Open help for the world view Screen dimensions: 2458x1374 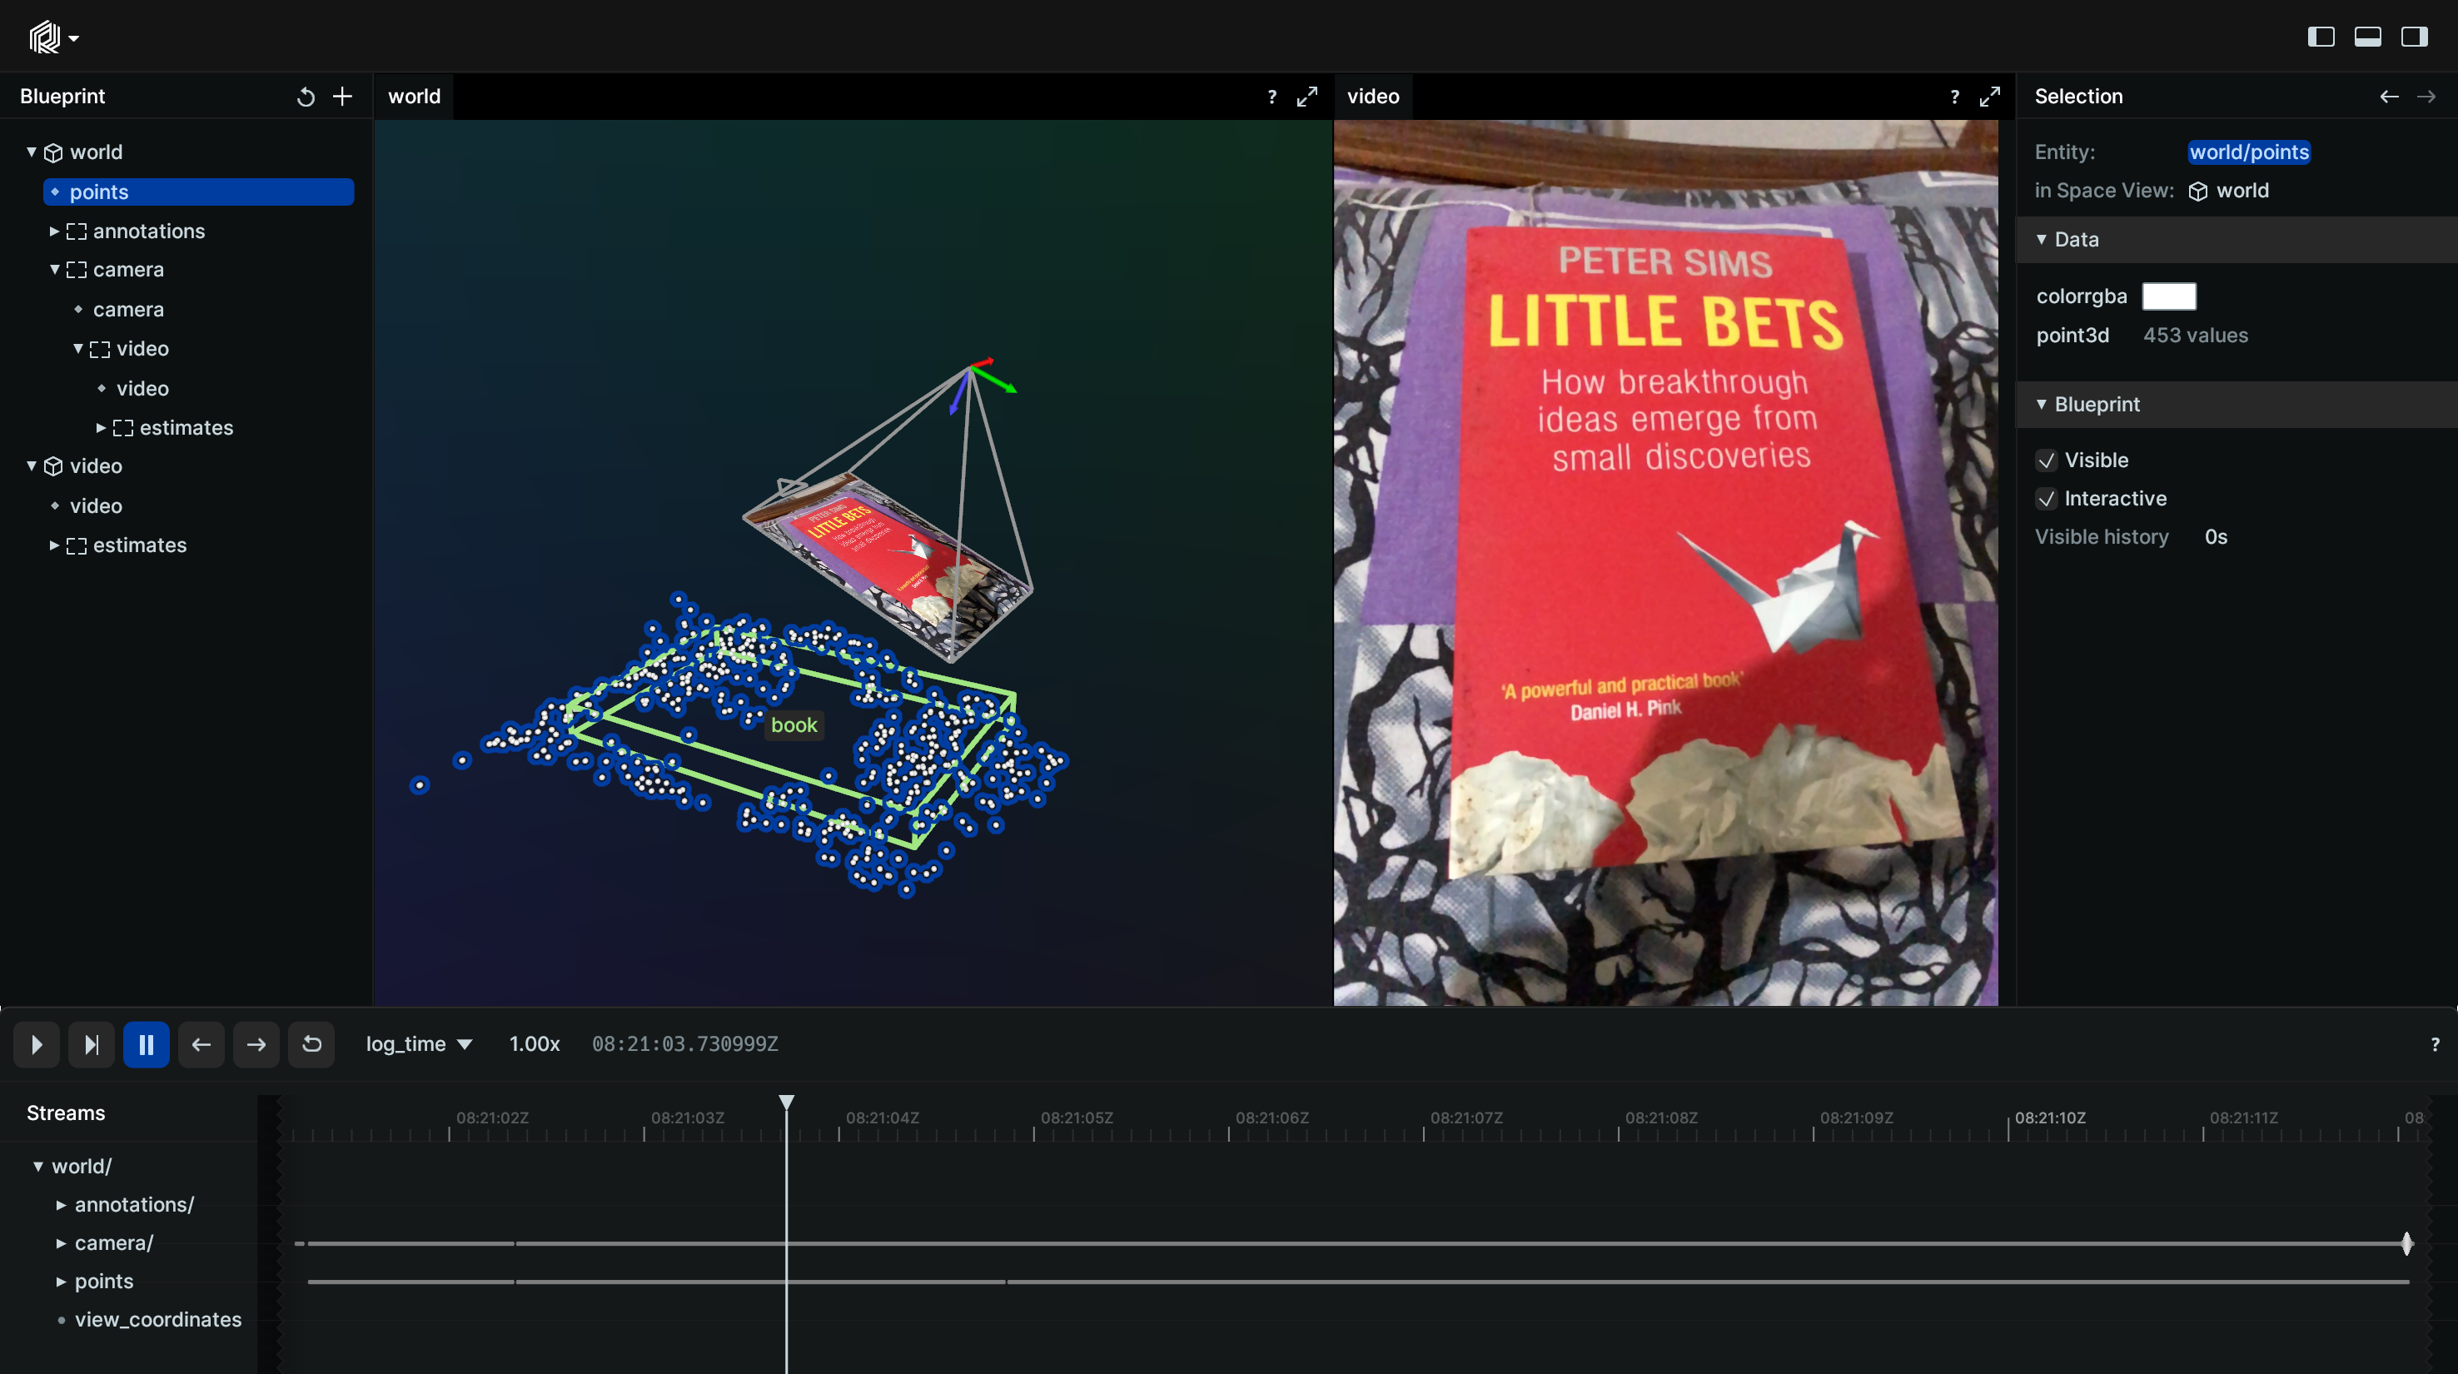coord(1272,97)
